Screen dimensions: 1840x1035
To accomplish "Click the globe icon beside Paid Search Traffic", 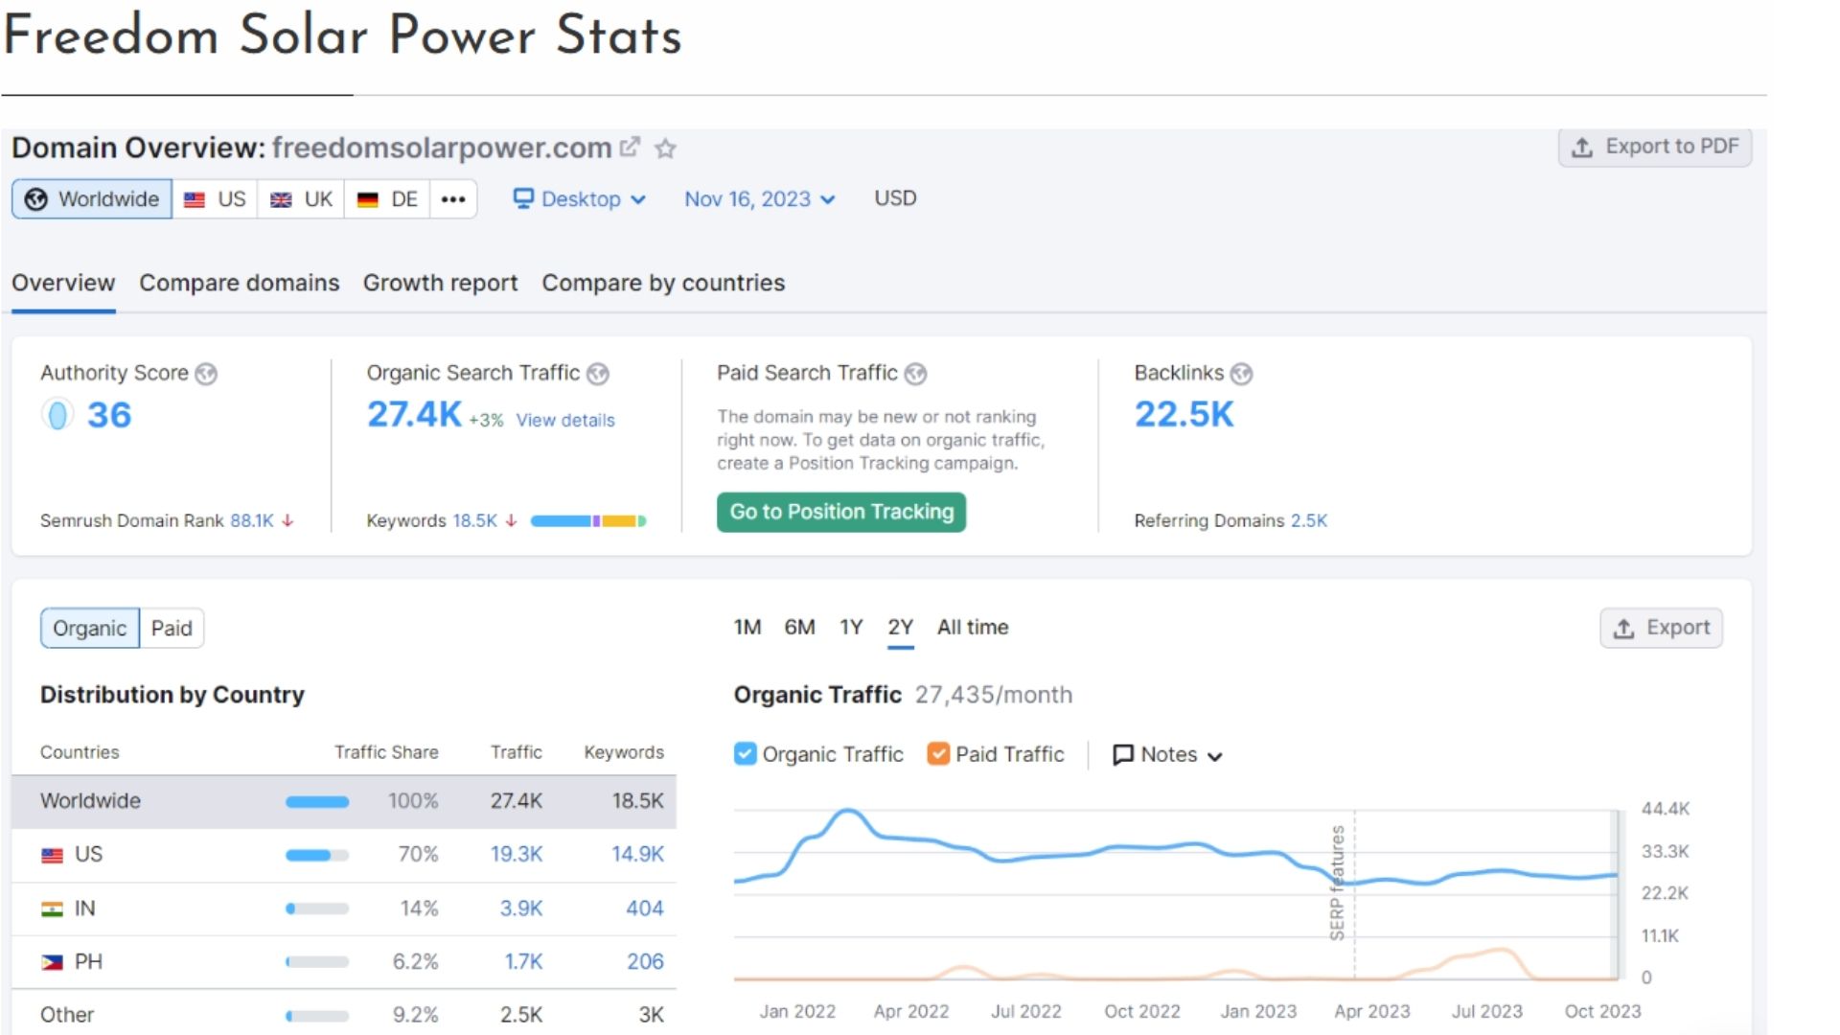I will [915, 374].
